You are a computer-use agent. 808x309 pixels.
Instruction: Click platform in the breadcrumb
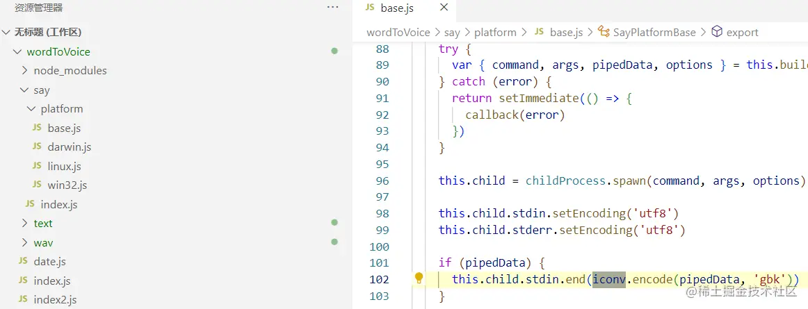(x=495, y=33)
